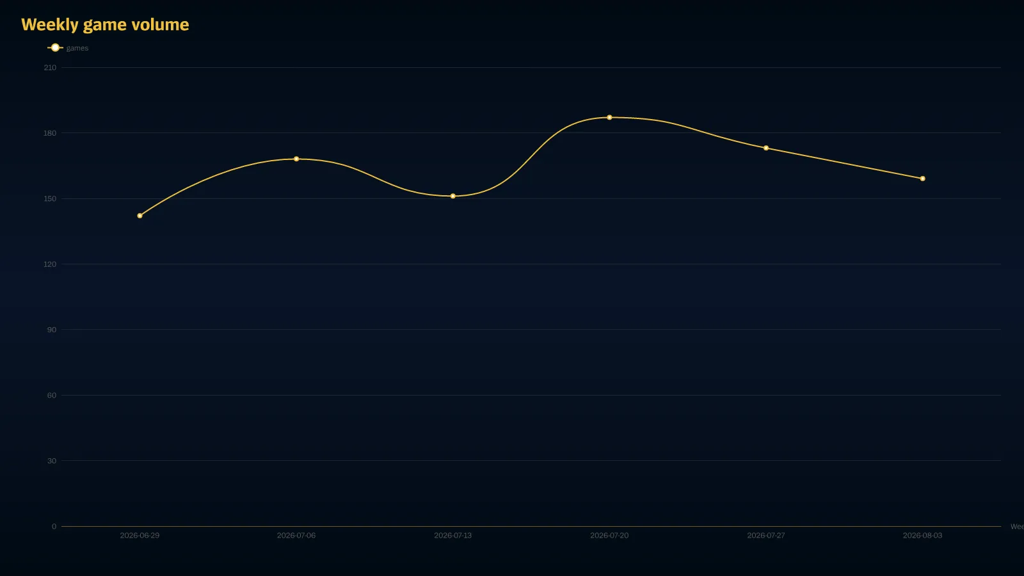The width and height of the screenshot is (1024, 576).
Task: Click the x-axis label 2026-07-20
Action: coord(609,536)
